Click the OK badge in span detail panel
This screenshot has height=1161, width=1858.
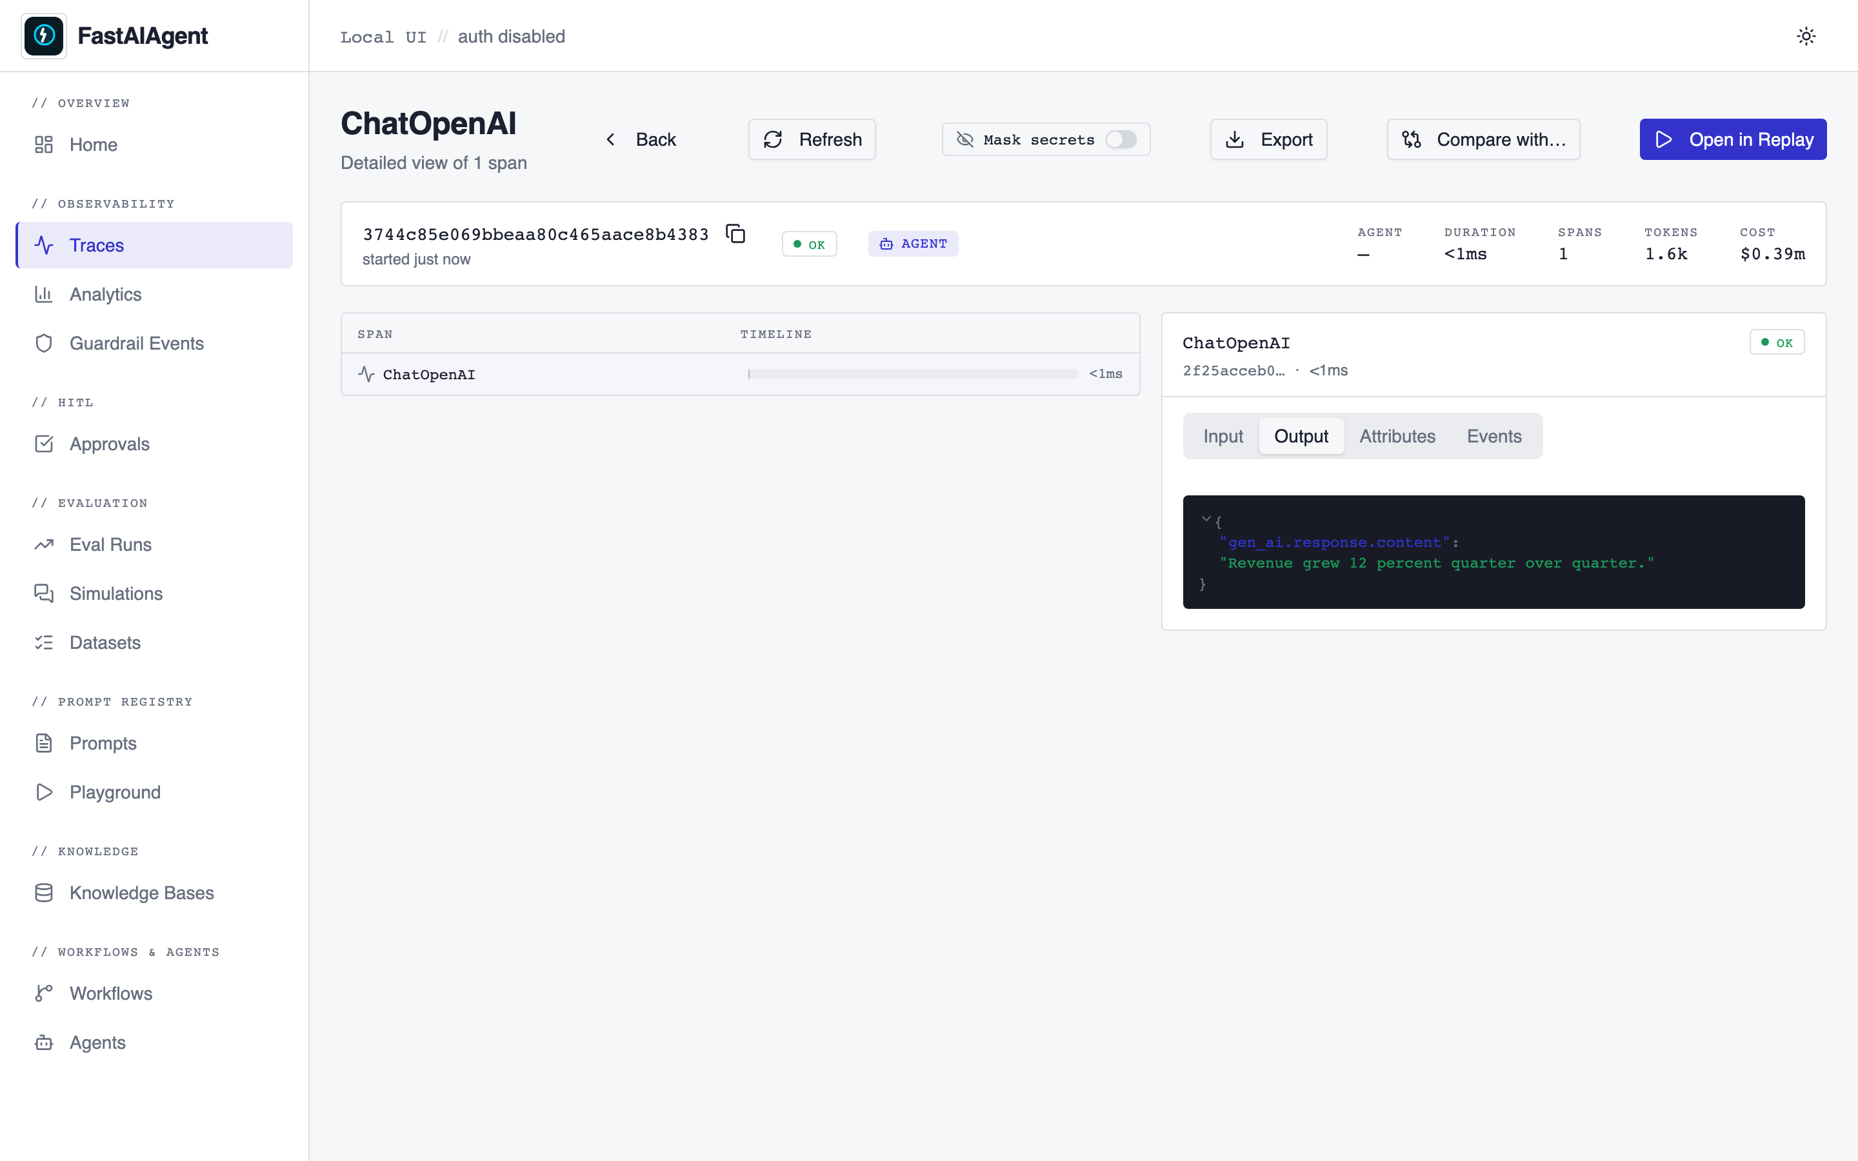click(x=1777, y=342)
